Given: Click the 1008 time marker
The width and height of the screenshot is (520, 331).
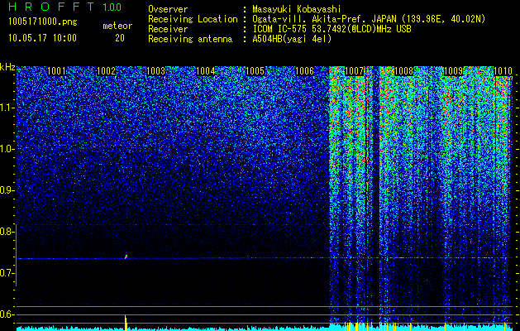Looking at the screenshot, I should tap(404, 71).
